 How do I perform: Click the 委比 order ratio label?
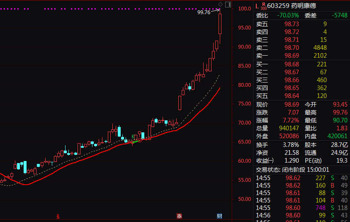click(262, 16)
